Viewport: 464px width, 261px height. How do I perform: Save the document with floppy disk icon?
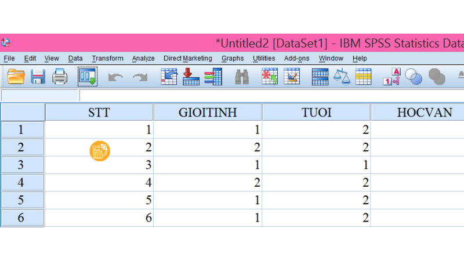tap(38, 77)
